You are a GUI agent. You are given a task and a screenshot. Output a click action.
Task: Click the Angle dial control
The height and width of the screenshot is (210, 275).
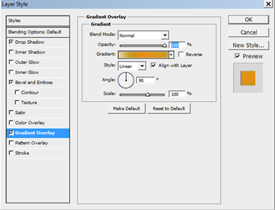[126, 80]
